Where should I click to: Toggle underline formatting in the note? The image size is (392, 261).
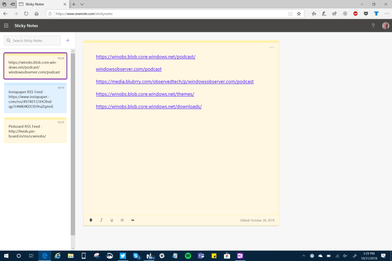point(111,220)
